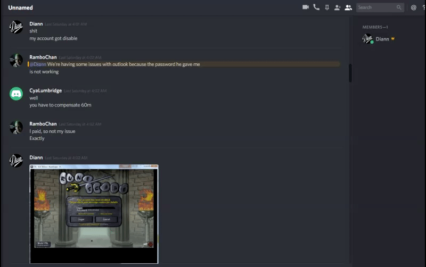Open RamboChan's avatar next to 'I paid'
Viewport: 426px width, 267px height.
pyautogui.click(x=17, y=127)
